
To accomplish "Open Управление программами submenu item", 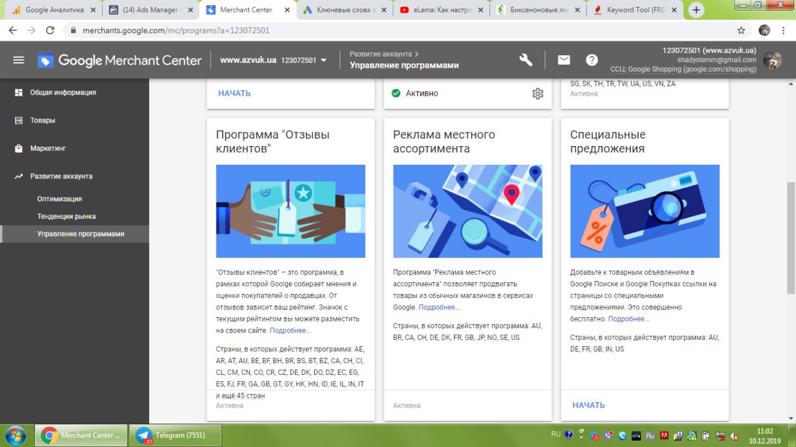I will click(x=81, y=234).
